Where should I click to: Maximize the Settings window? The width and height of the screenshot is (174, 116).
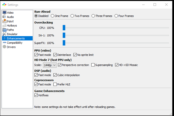(155, 5)
